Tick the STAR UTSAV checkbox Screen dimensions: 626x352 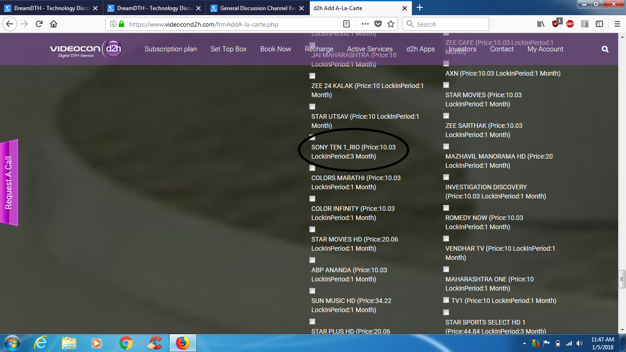coord(312,107)
